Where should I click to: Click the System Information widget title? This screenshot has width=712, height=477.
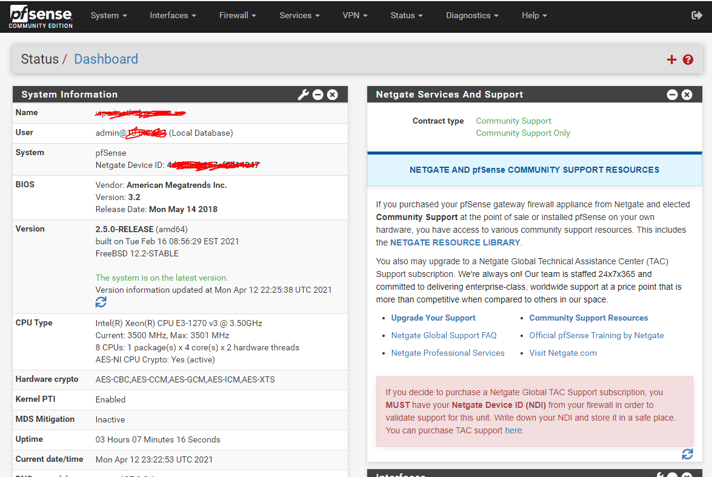pyautogui.click(x=70, y=95)
